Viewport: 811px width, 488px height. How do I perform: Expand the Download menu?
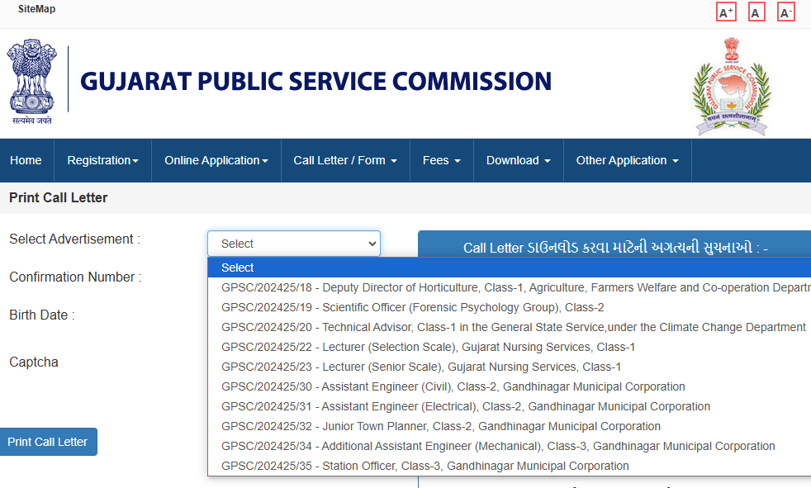click(x=519, y=160)
